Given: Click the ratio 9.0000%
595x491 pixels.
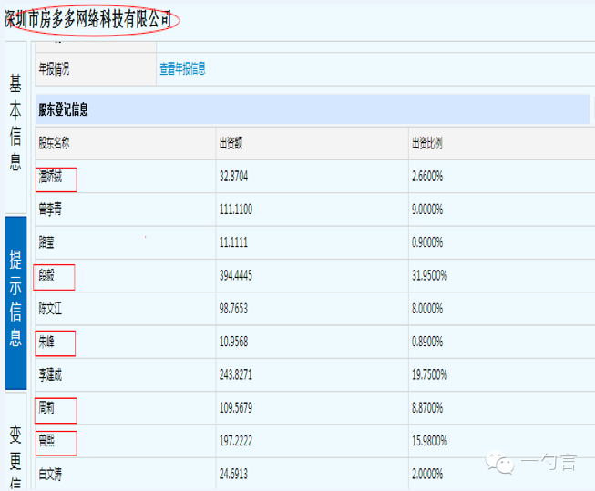Looking at the screenshot, I should [x=427, y=210].
